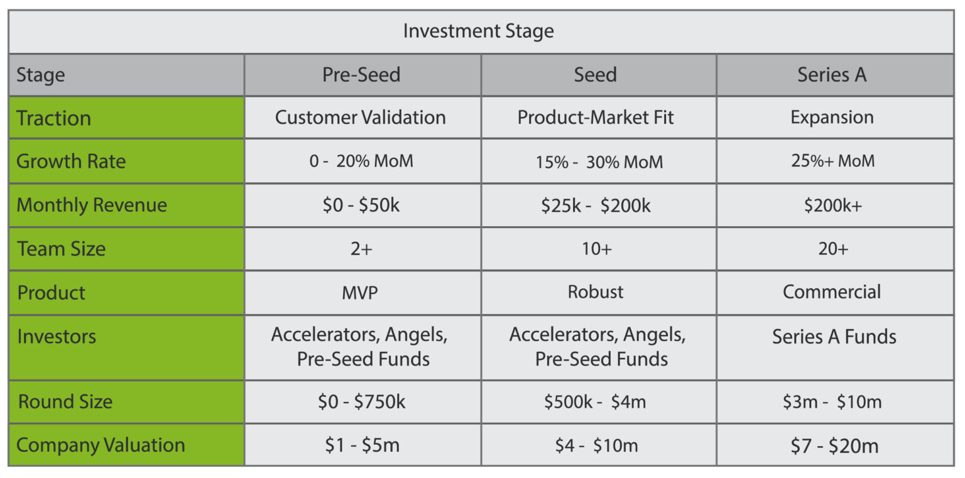Screen dimensions: 965x478
Task: Click the green Traction row label
Action: (54, 118)
